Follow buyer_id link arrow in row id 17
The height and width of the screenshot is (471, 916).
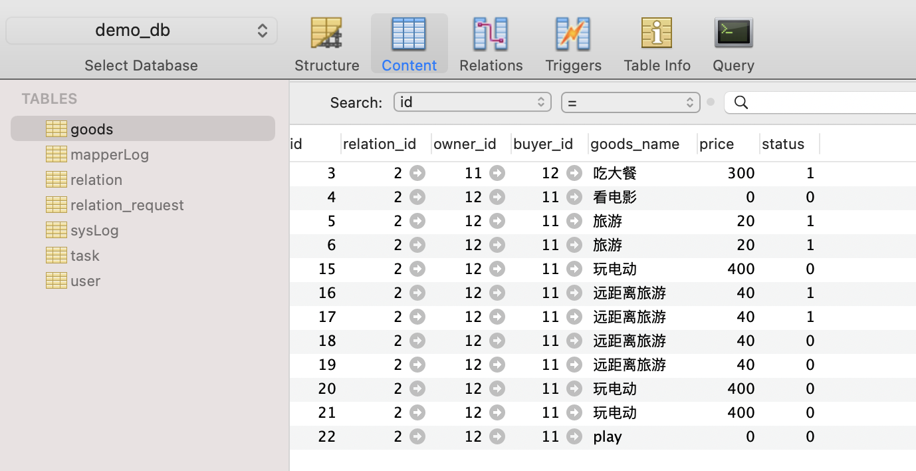click(574, 317)
